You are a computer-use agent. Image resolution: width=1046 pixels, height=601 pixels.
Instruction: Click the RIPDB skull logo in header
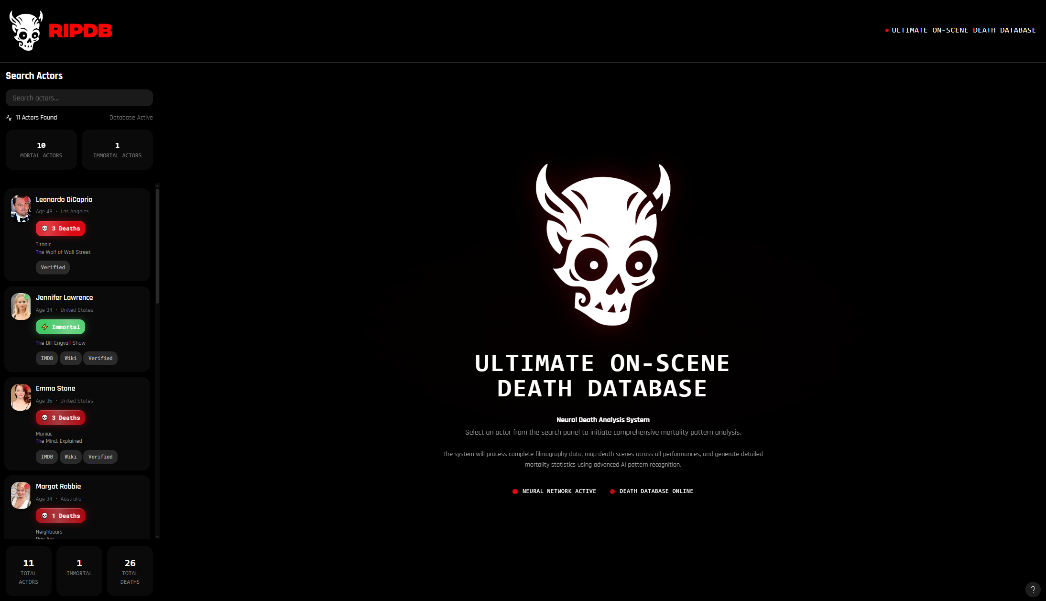[26, 31]
